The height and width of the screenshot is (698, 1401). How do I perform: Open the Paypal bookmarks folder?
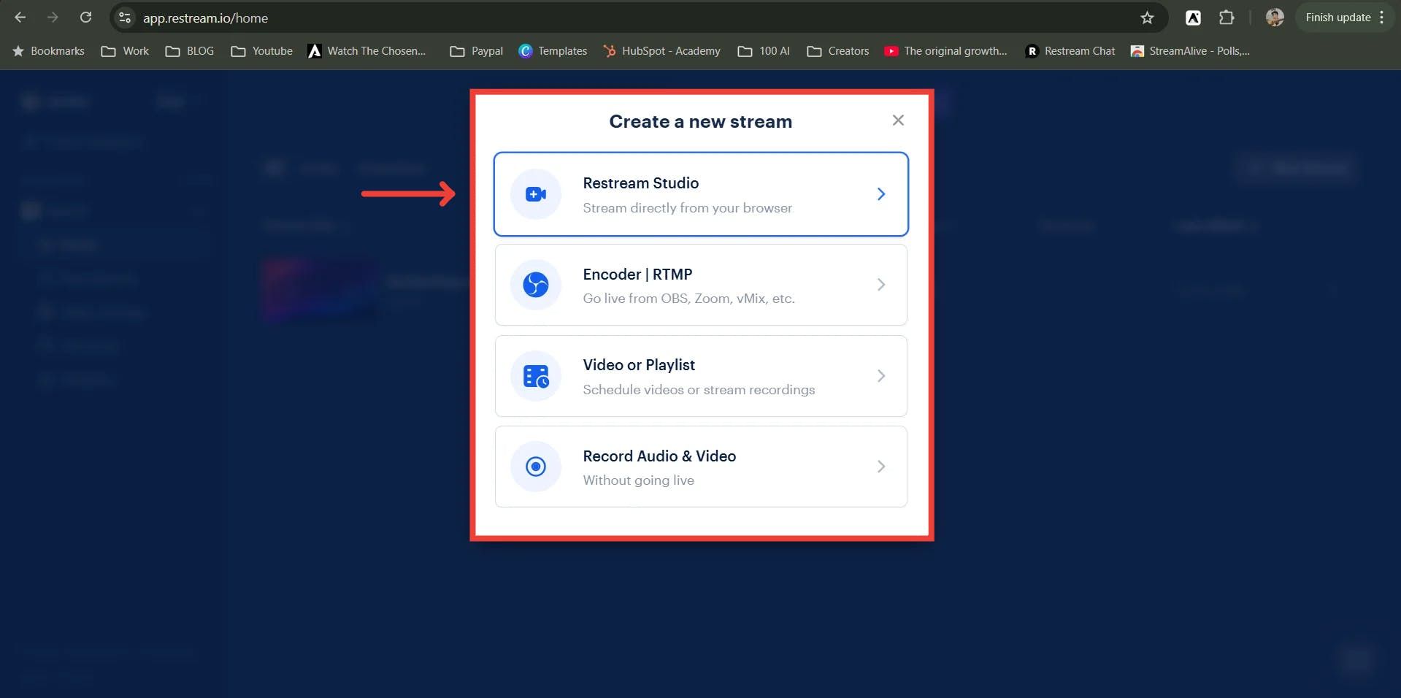[476, 51]
